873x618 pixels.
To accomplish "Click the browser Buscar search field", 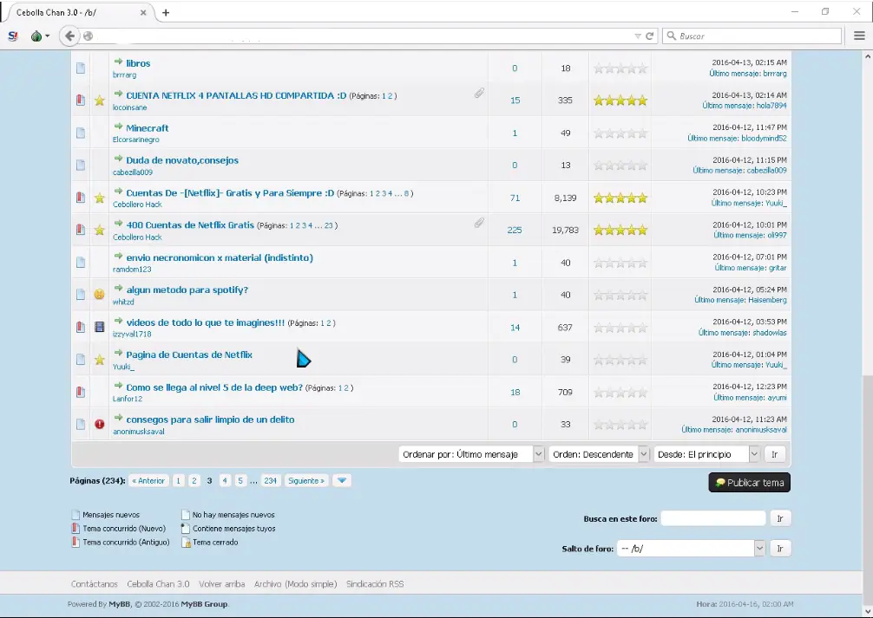I will pyautogui.click(x=752, y=36).
